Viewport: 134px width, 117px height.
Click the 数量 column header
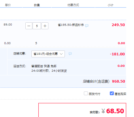click(x=37, y=5)
